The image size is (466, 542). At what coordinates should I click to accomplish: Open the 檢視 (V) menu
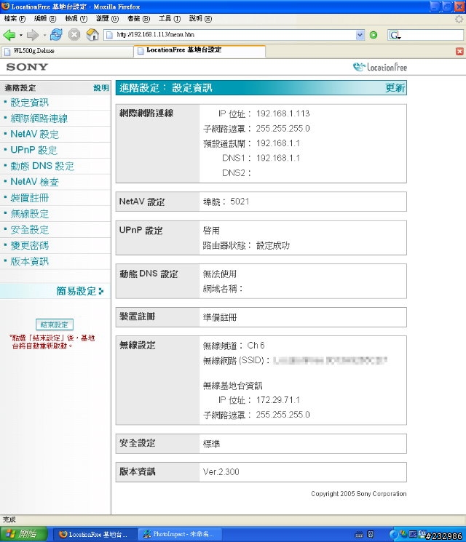click(x=76, y=19)
